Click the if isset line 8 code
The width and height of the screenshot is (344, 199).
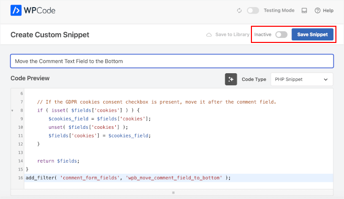pyautogui.click(x=89, y=110)
